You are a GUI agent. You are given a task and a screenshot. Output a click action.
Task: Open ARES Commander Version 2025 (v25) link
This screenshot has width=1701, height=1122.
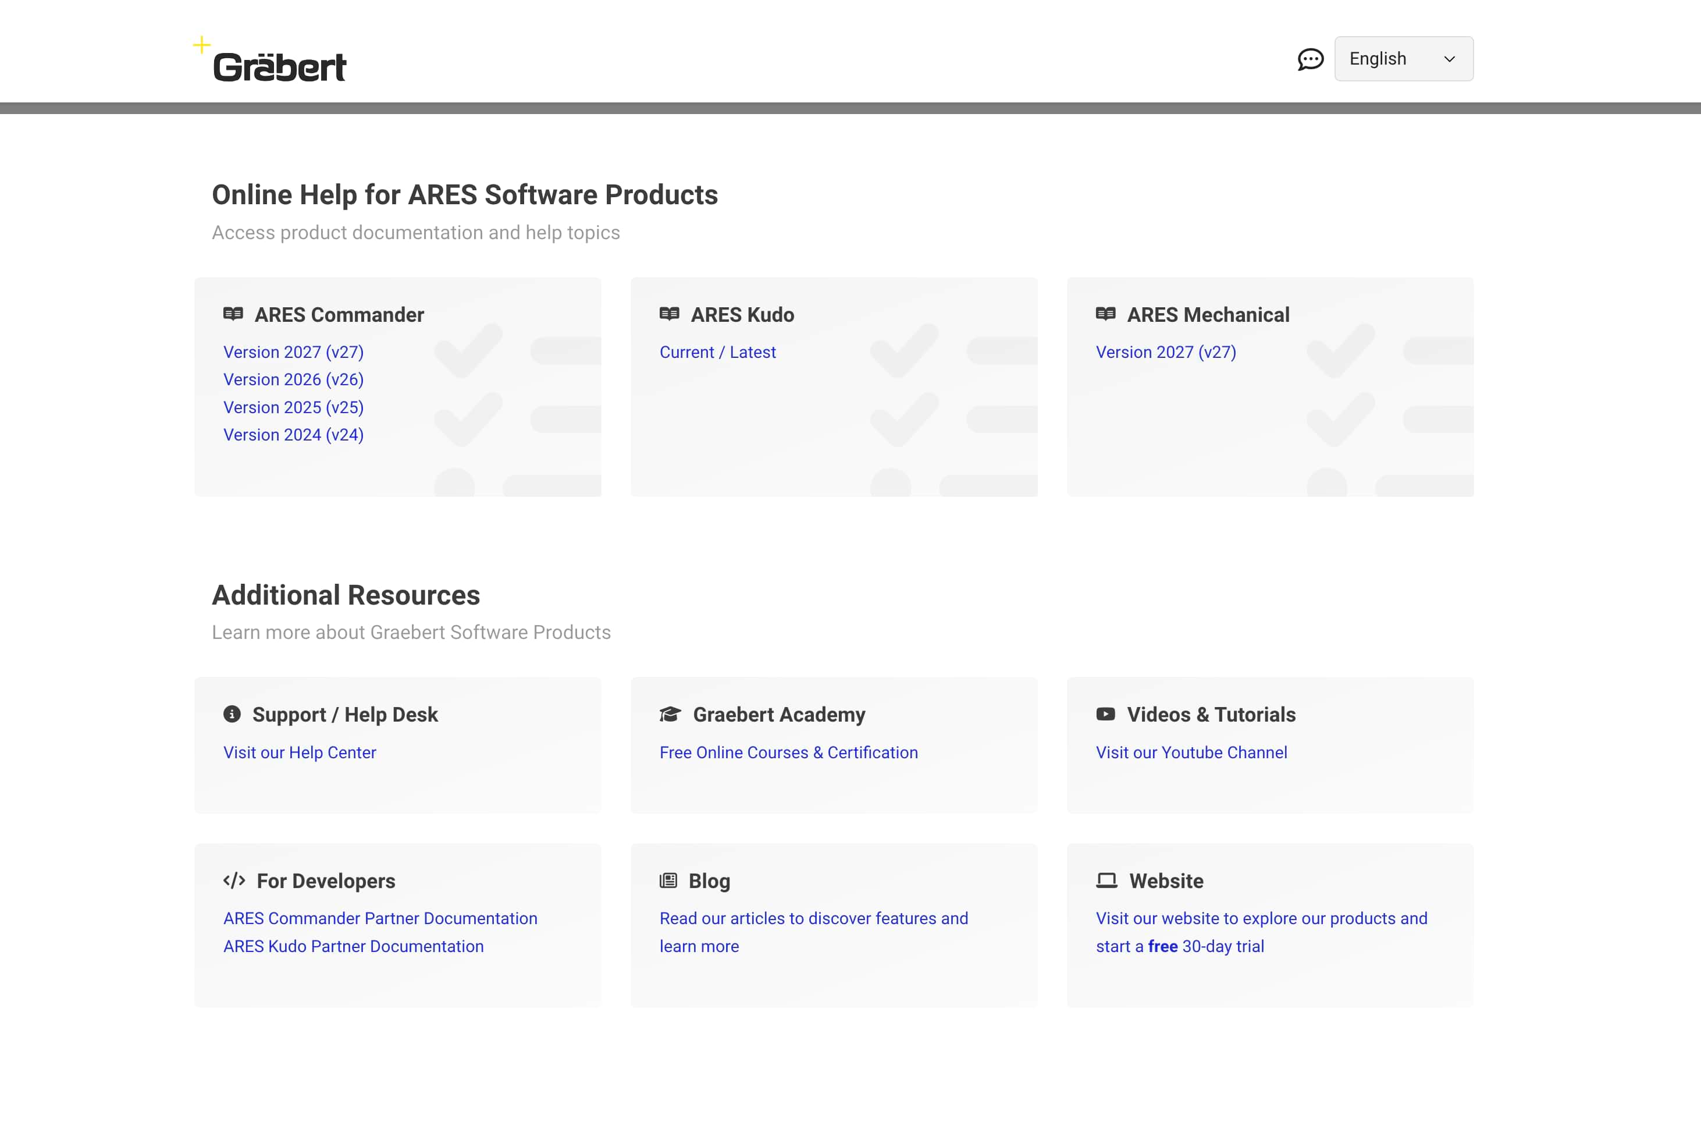[x=293, y=407]
